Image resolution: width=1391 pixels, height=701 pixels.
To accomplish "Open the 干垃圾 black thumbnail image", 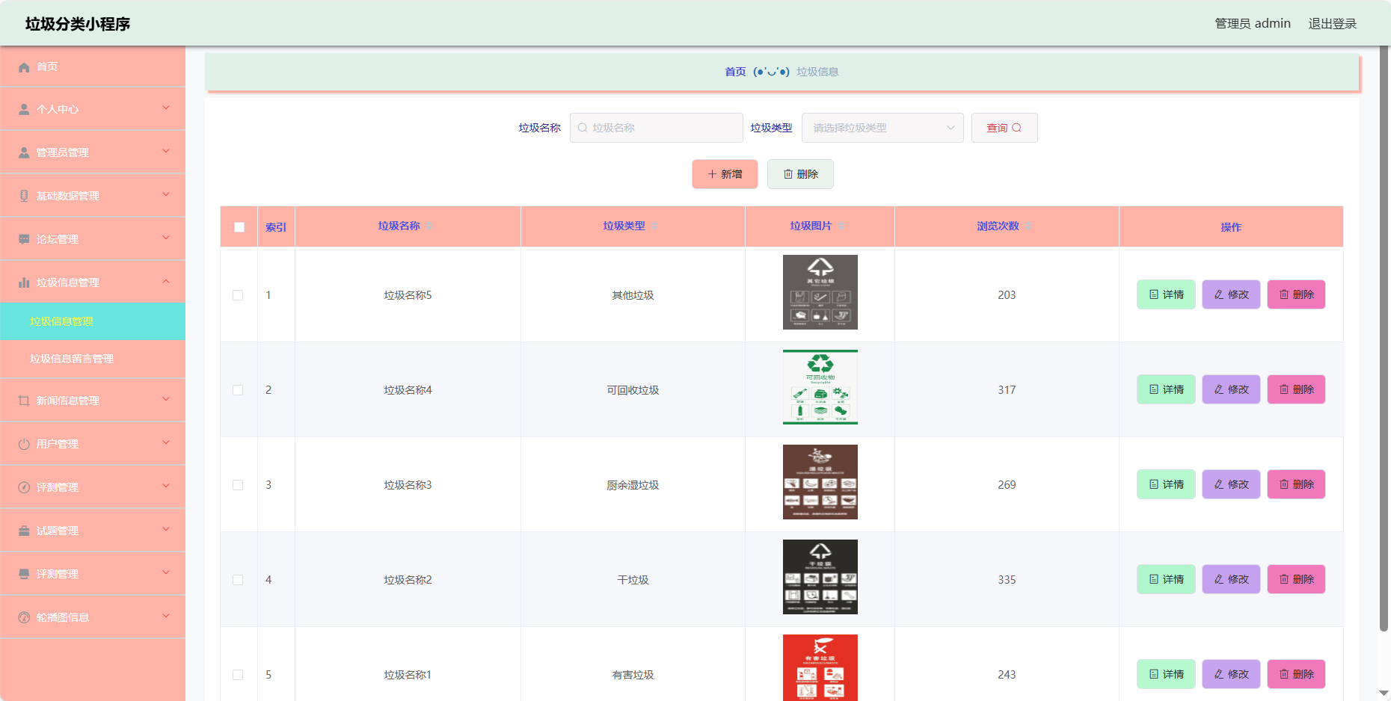I will (x=820, y=577).
